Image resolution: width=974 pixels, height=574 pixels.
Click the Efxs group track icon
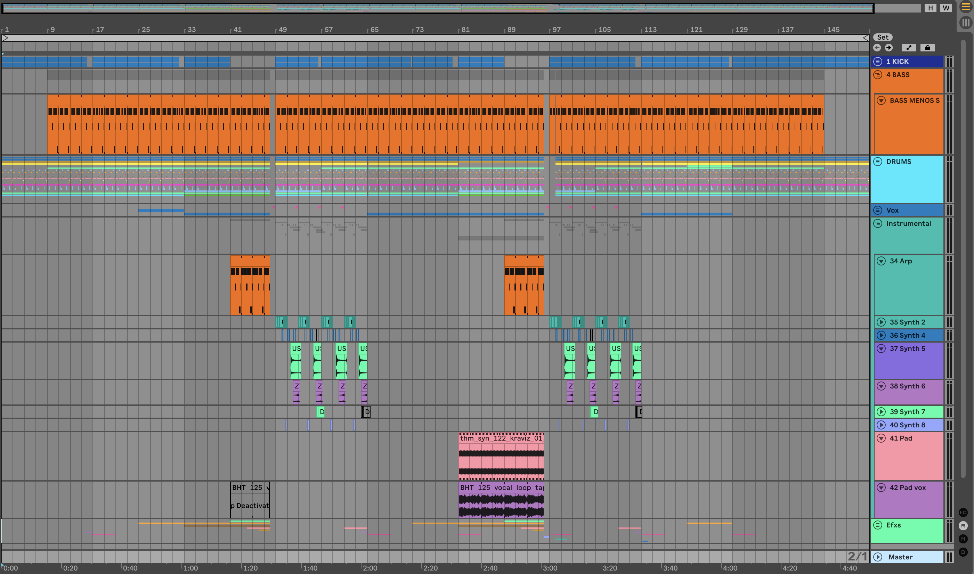point(878,525)
